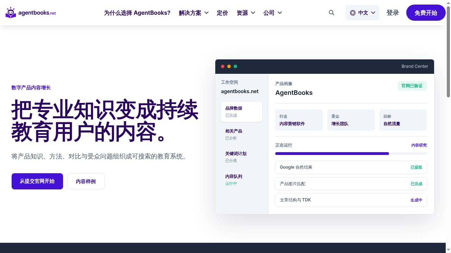Click the 免费开始 button
The height and width of the screenshot is (253, 451).
[x=426, y=13]
